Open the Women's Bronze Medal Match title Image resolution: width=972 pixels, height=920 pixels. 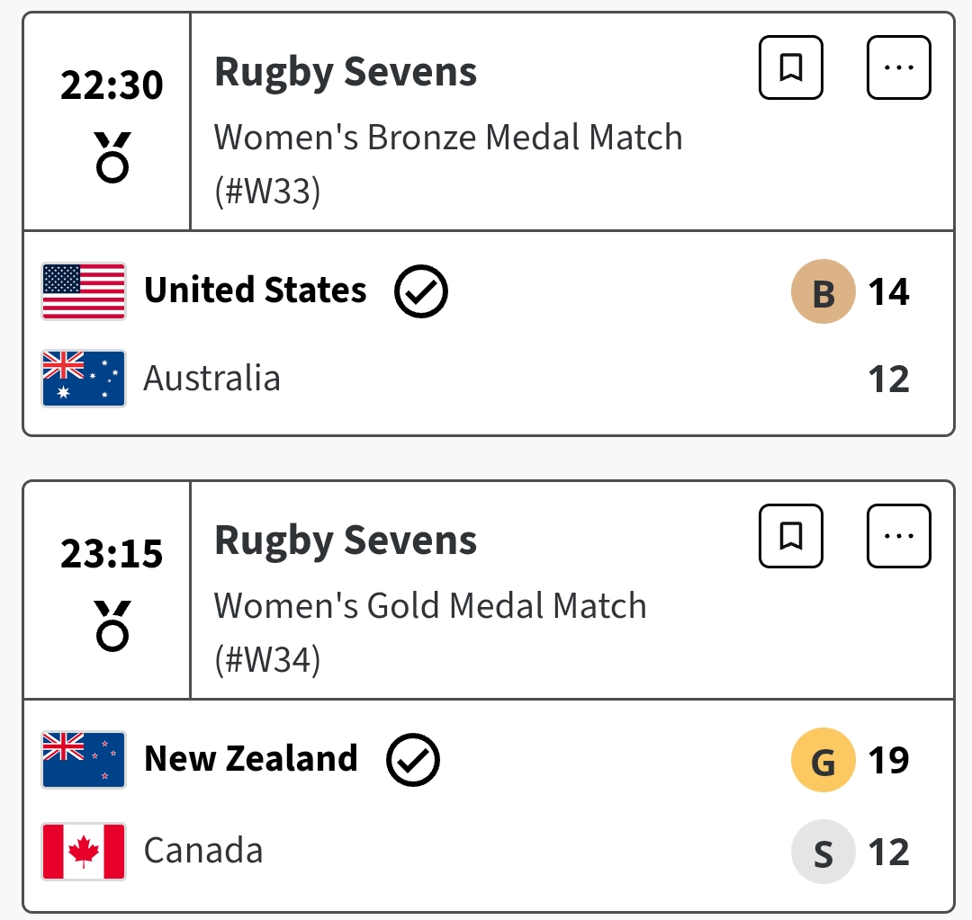[x=448, y=138]
